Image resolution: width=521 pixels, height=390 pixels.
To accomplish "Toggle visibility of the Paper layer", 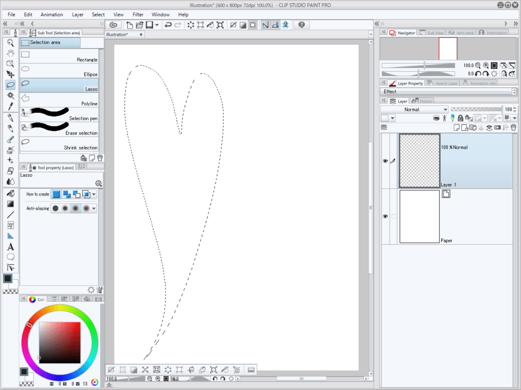I will (x=385, y=216).
